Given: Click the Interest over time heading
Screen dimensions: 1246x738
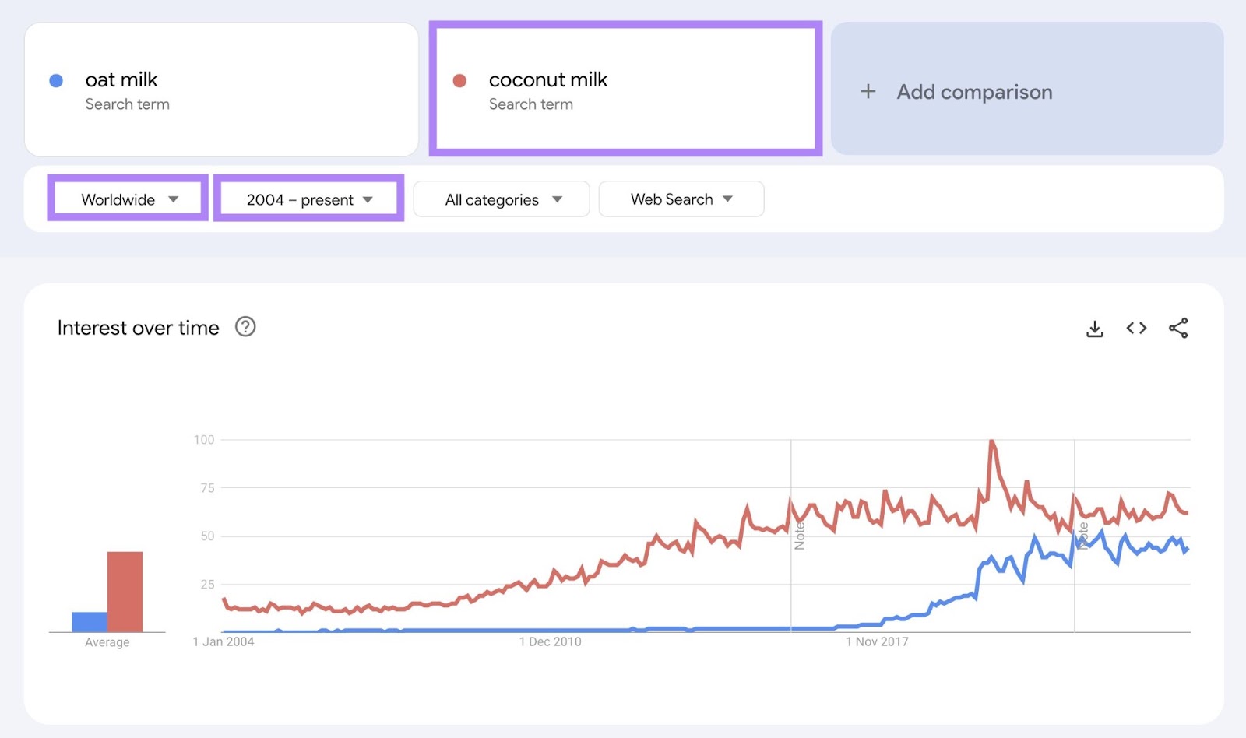Looking at the screenshot, I should (137, 327).
